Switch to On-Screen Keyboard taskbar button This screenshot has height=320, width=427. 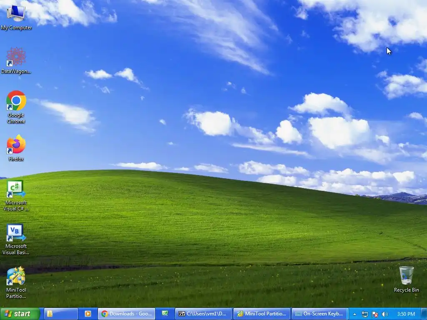(x=320, y=314)
